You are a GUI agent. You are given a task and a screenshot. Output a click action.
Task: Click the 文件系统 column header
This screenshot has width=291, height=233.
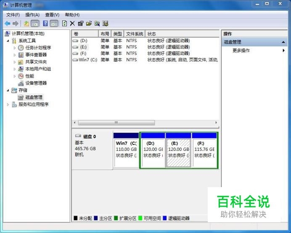(x=135, y=34)
